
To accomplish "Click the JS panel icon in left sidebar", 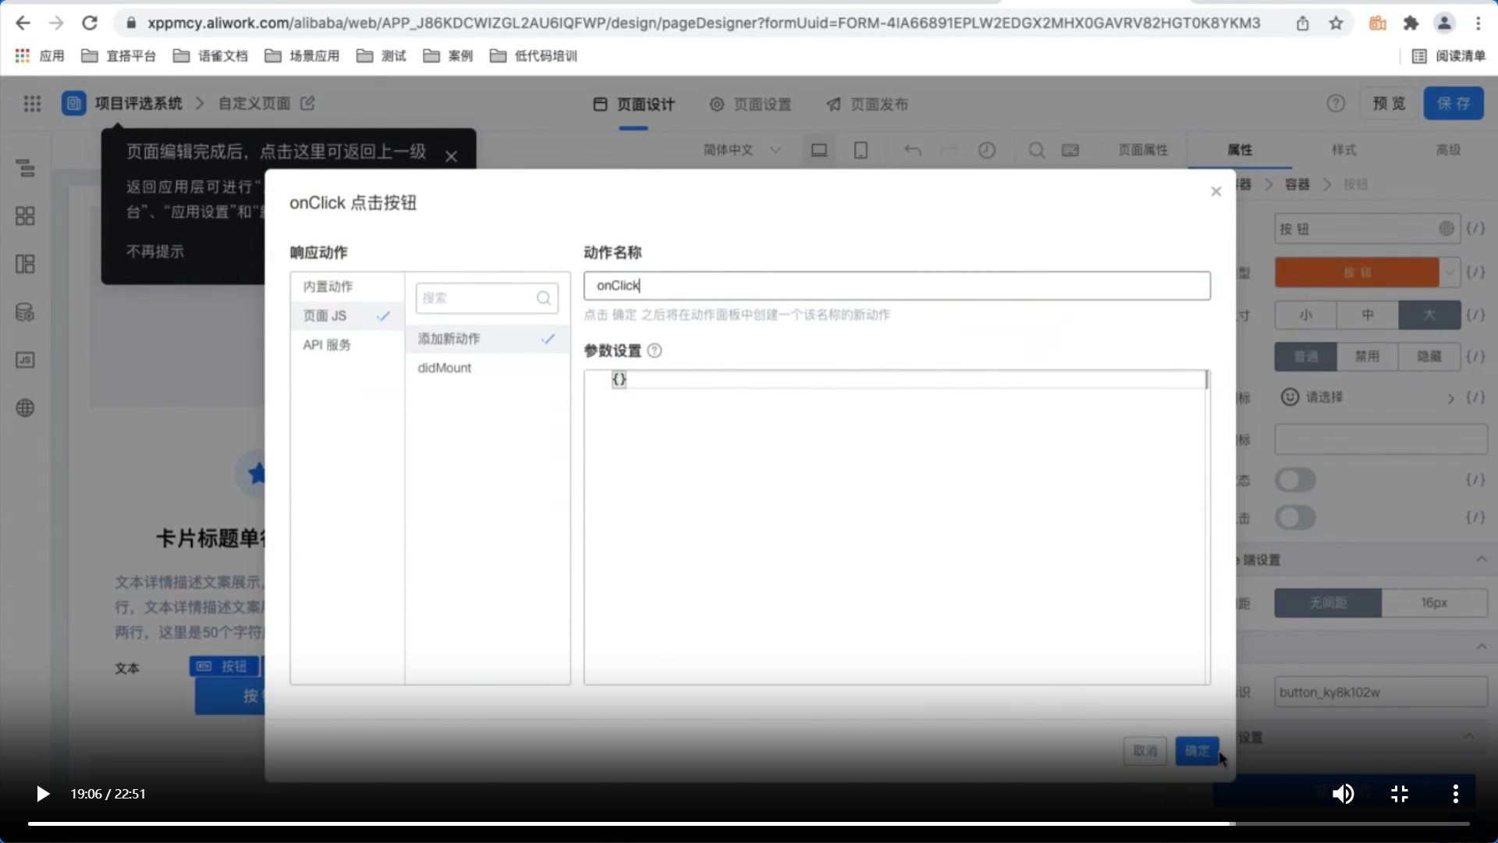I will (25, 360).
